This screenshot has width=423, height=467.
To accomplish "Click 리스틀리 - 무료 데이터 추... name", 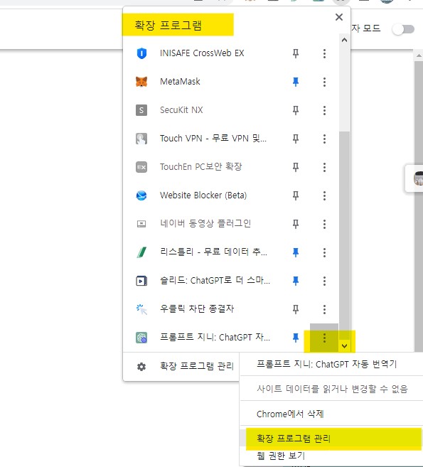I will (213, 252).
